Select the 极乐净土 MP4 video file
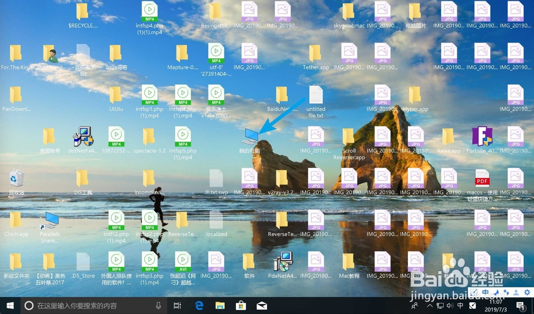Viewport: 534px width, 314px height. point(216,102)
